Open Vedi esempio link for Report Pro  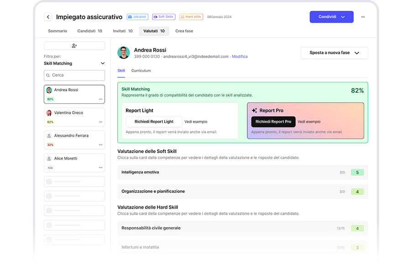pos(309,122)
